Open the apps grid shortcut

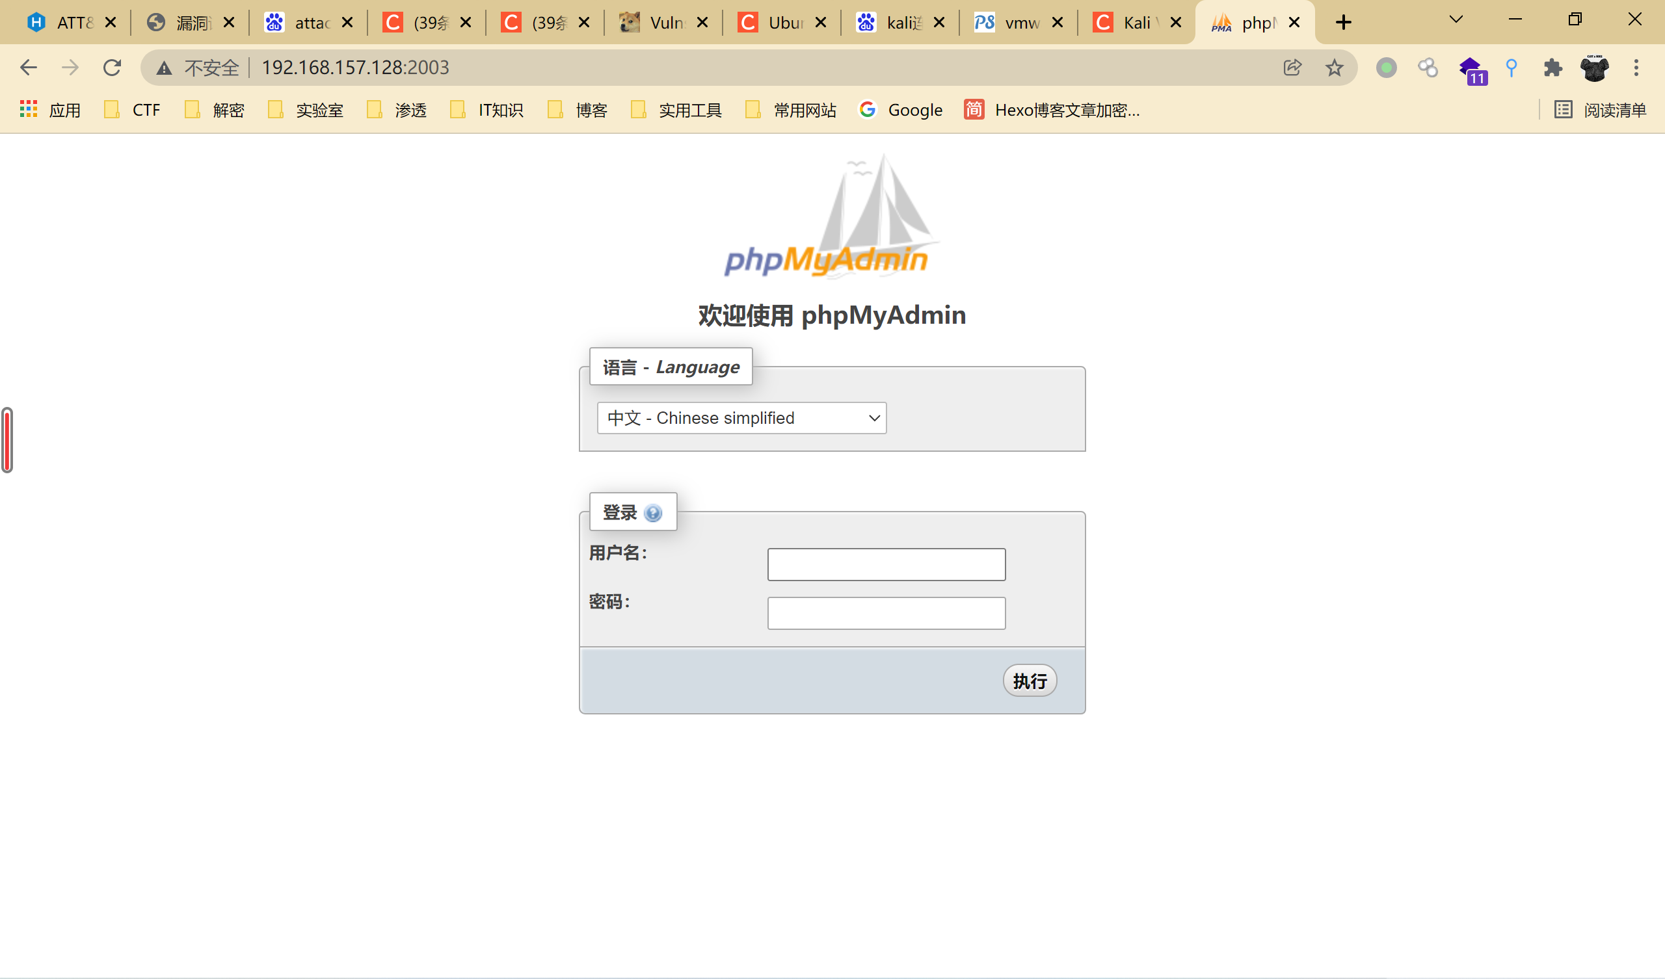pyautogui.click(x=29, y=110)
